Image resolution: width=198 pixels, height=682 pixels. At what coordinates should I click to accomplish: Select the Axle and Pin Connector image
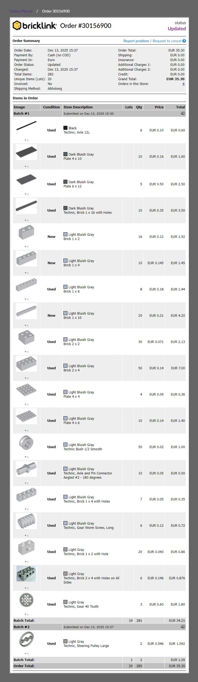tap(26, 469)
